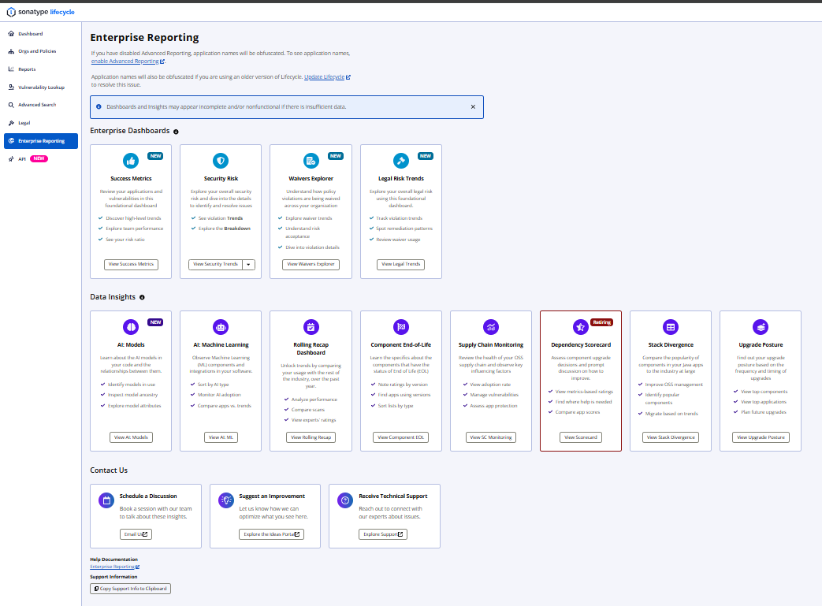Click the View SC Monitoring button
The height and width of the screenshot is (606, 822).
point(491,437)
